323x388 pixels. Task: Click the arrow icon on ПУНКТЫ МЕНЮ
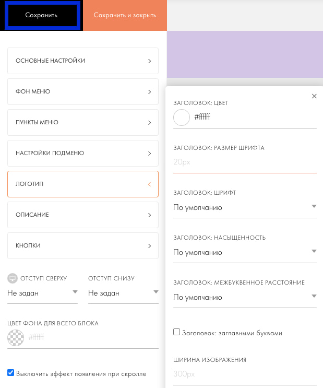point(149,123)
